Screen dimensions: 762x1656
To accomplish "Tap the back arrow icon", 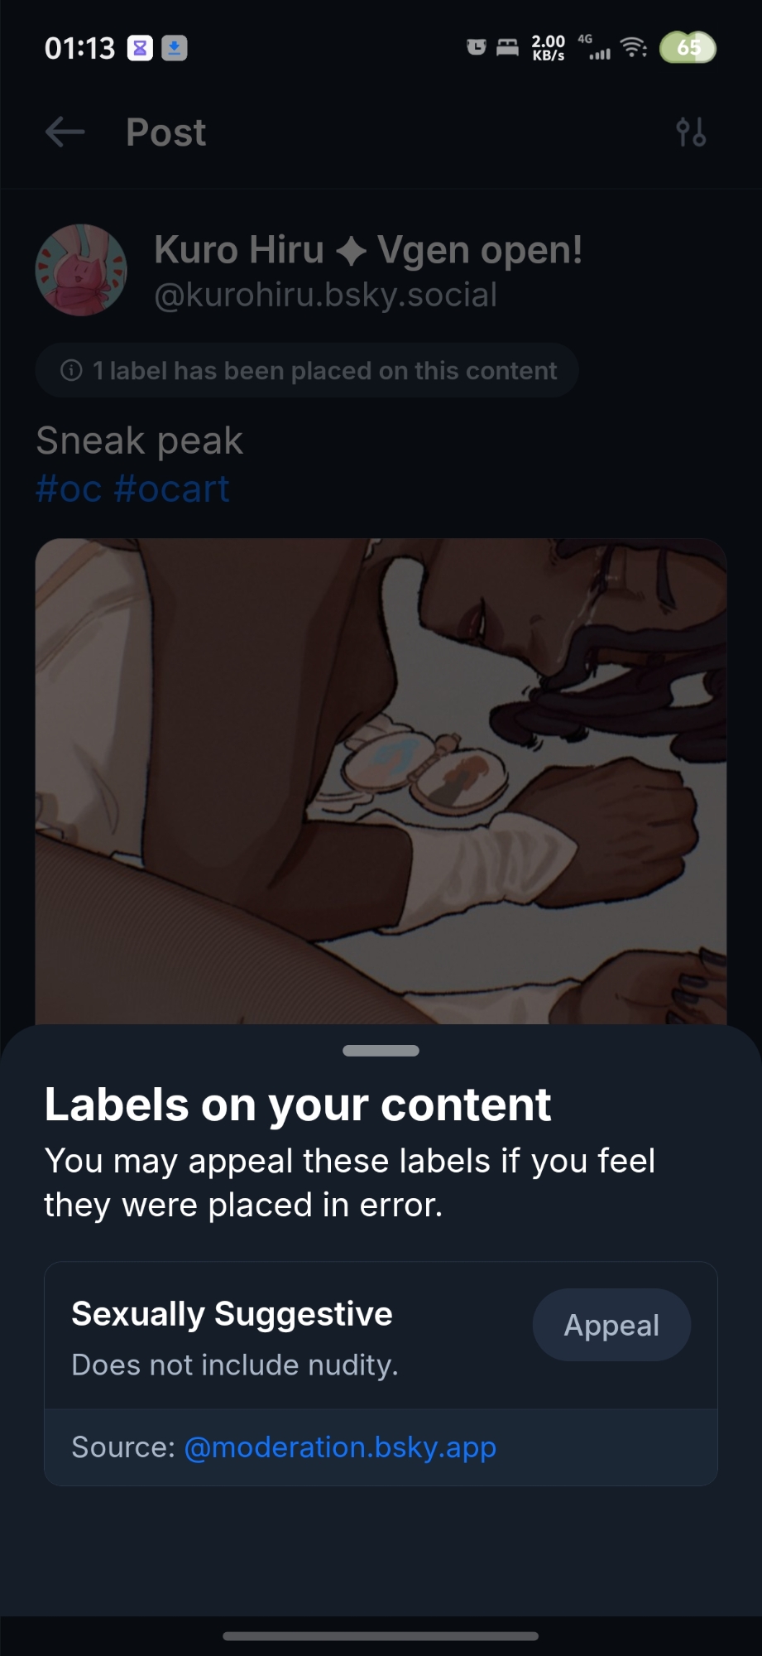I will pyautogui.click(x=65, y=132).
